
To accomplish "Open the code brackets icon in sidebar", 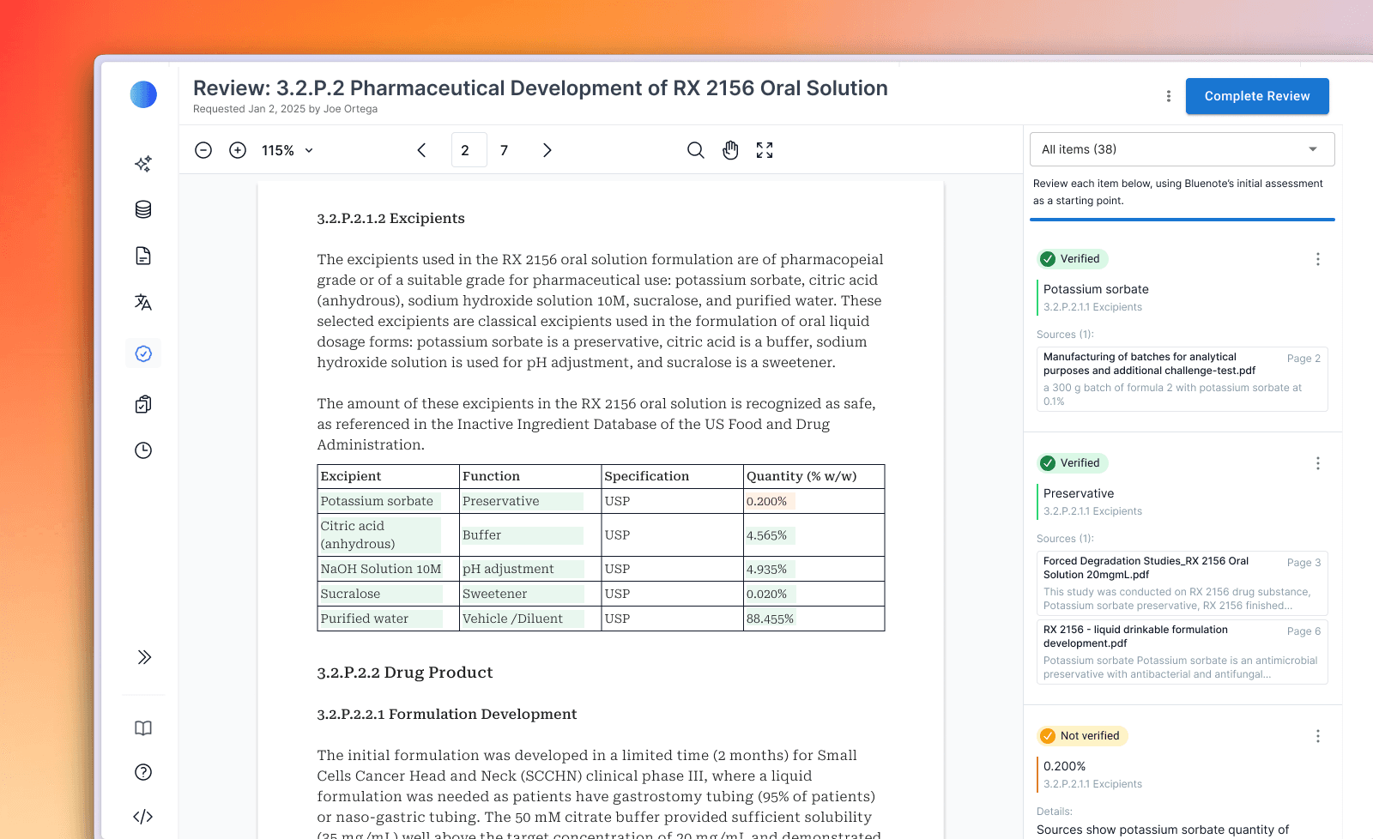I will tap(143, 817).
